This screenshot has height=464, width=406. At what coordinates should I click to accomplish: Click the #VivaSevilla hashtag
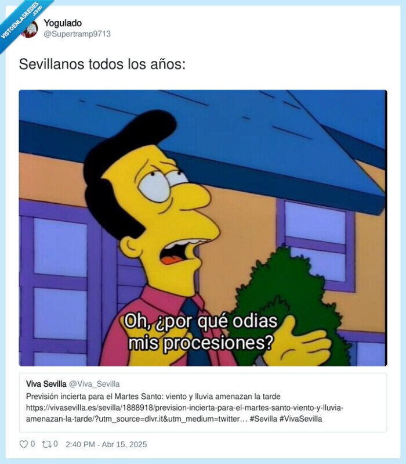pos(300,419)
